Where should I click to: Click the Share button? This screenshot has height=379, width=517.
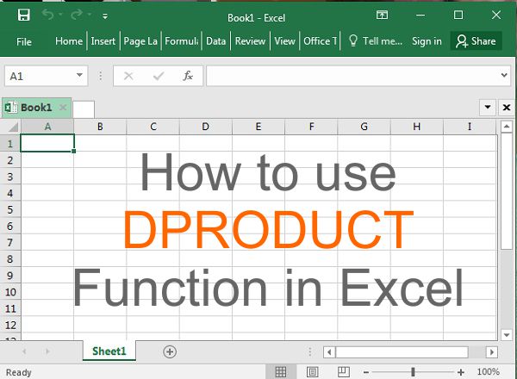(476, 41)
